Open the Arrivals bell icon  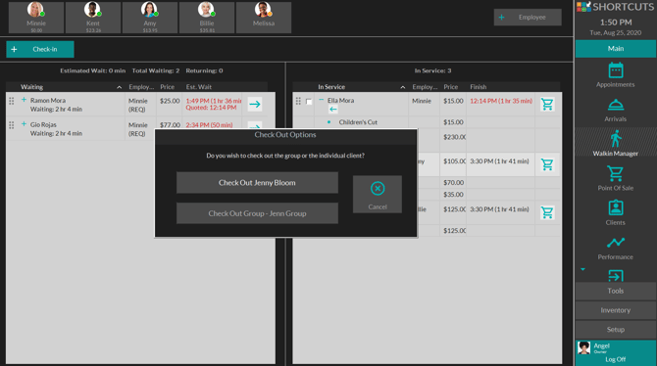tap(615, 105)
